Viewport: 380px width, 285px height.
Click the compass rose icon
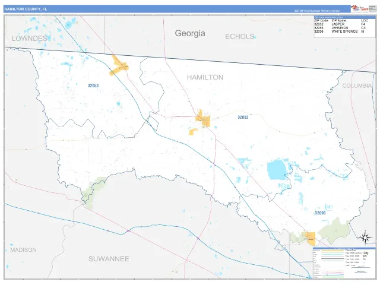coord(365,237)
